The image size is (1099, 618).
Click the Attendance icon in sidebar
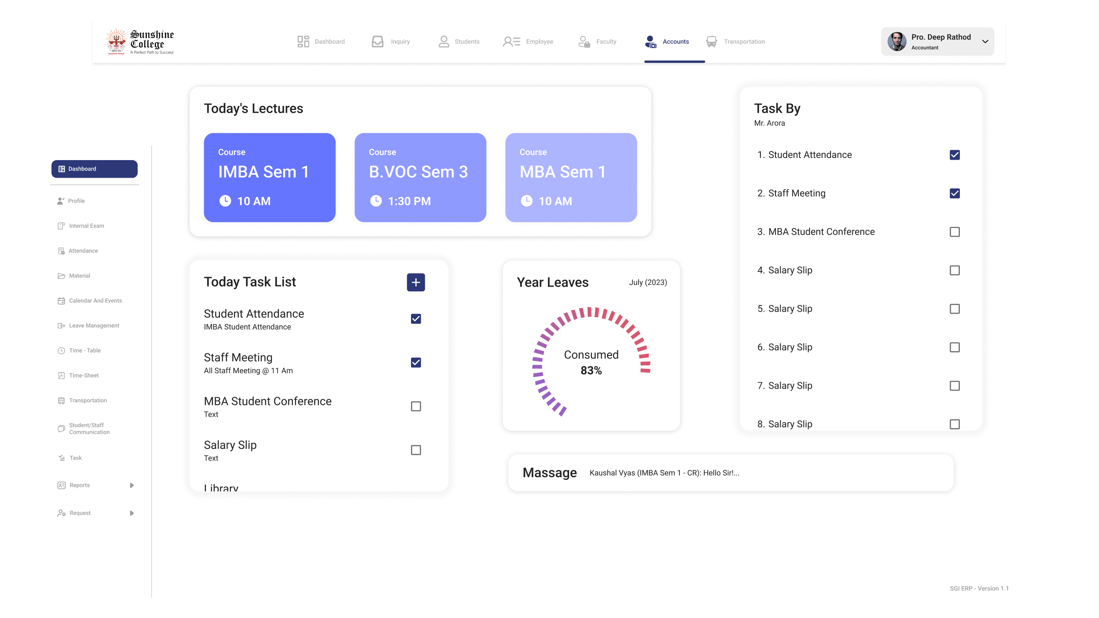[x=61, y=251]
